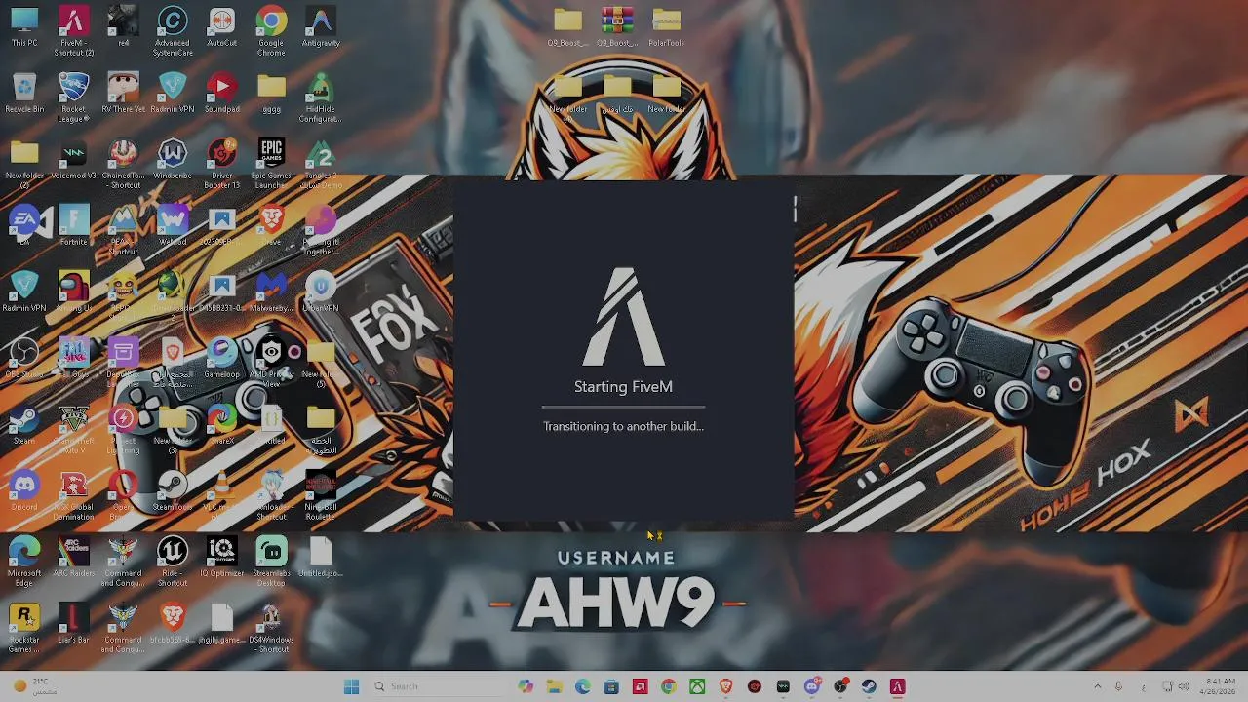Image resolution: width=1248 pixels, height=702 pixels.
Task: Switch to FiveM in the taskbar
Action: (x=897, y=686)
